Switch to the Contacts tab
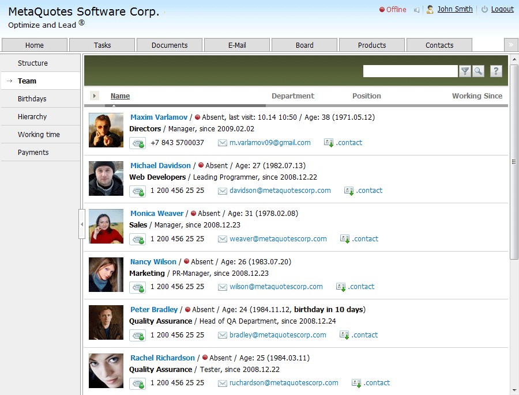This screenshot has width=519, height=395. point(439,45)
